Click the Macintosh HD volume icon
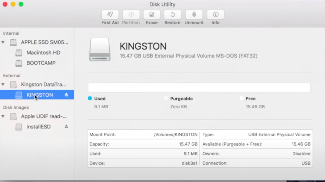Screen dimensions: 325x182 point(19,53)
